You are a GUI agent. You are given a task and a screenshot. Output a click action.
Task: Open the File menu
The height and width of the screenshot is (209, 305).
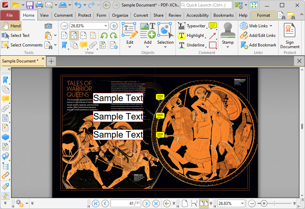coord(10,15)
